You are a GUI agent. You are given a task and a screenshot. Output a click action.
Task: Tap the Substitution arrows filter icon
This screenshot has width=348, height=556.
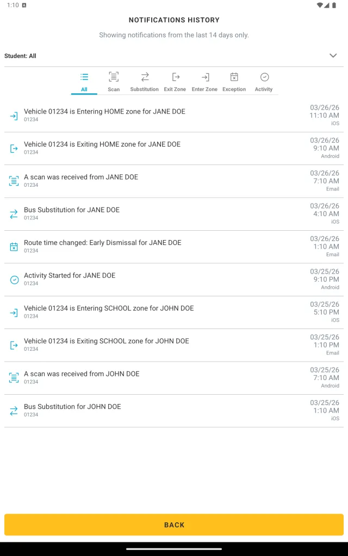[145, 77]
